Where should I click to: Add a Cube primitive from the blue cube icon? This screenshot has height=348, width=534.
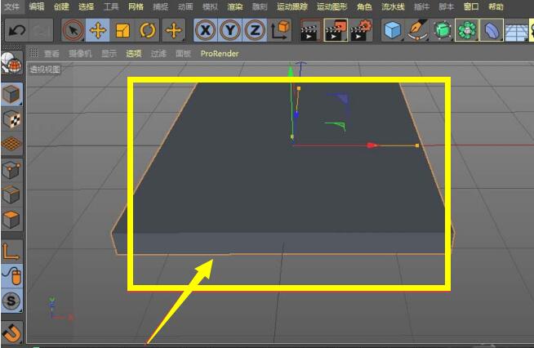coord(392,30)
